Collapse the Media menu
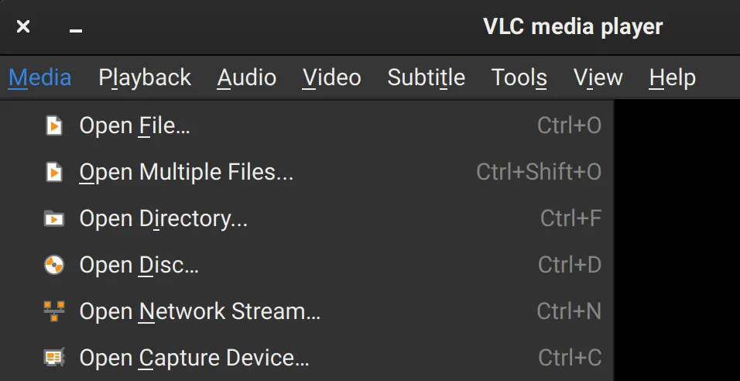 [40, 77]
